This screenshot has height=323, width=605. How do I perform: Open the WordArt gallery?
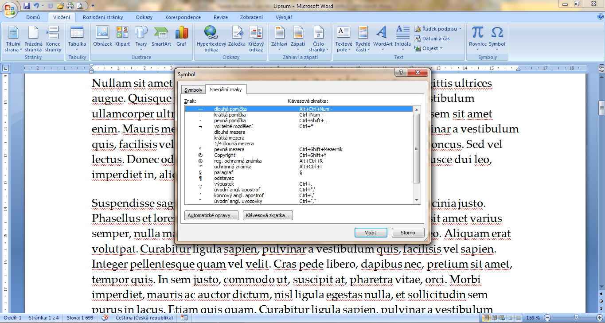(383, 39)
